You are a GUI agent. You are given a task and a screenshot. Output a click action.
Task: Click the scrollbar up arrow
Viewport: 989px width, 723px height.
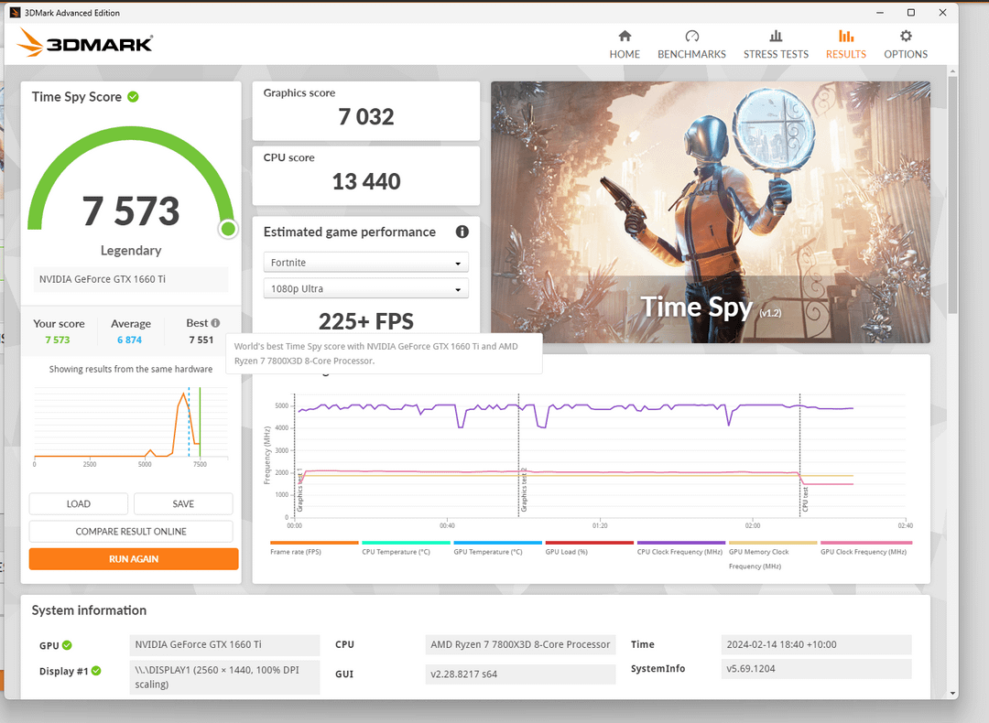tap(952, 71)
